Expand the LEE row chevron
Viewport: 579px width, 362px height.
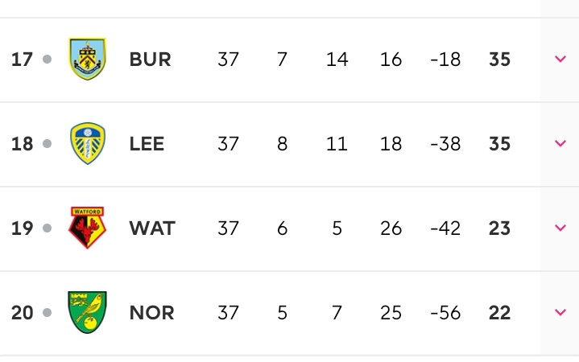(x=560, y=143)
